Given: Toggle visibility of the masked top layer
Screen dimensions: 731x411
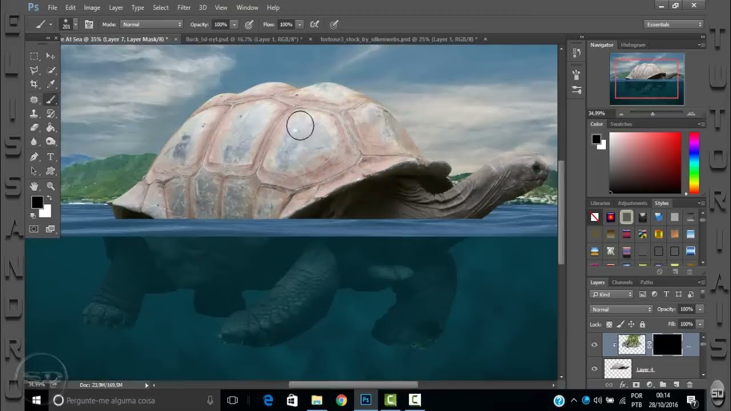Looking at the screenshot, I should 595,345.
